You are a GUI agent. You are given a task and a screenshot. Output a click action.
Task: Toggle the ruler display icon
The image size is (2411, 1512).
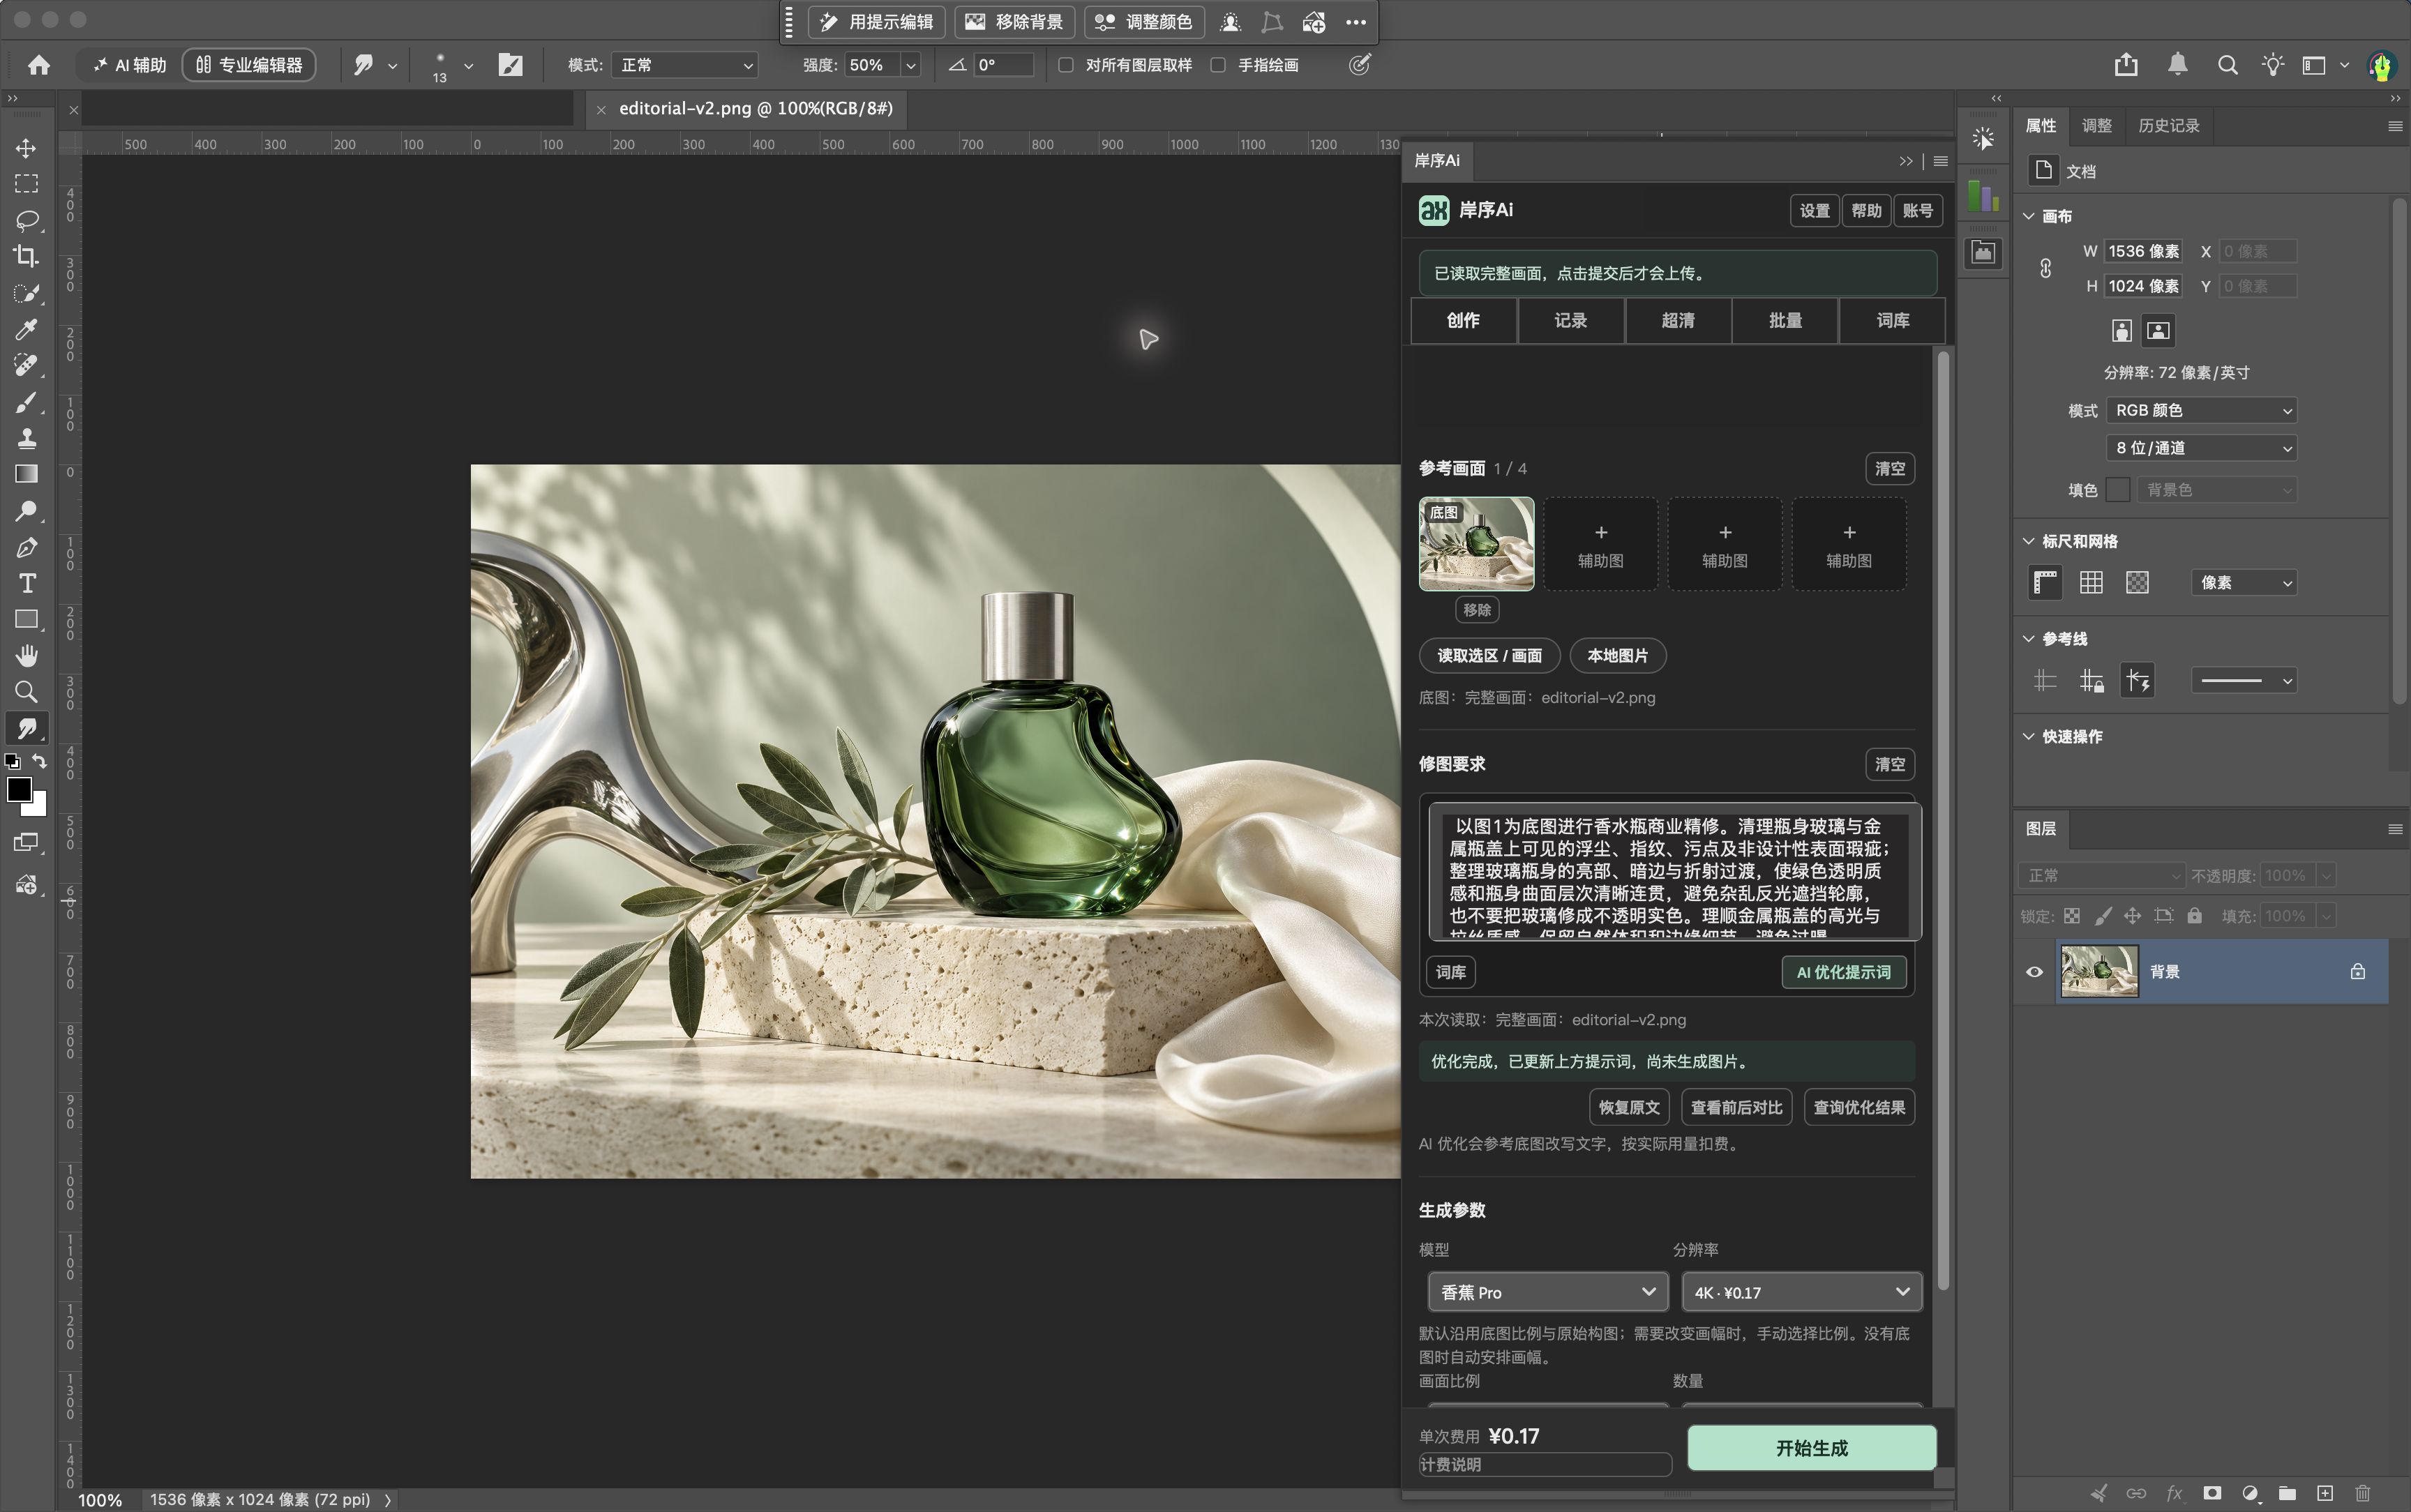point(2046,582)
